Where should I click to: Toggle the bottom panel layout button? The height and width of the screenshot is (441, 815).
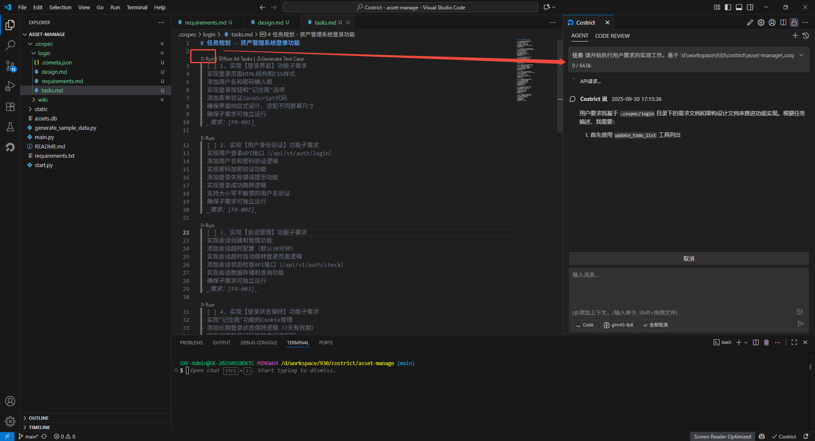point(739,7)
